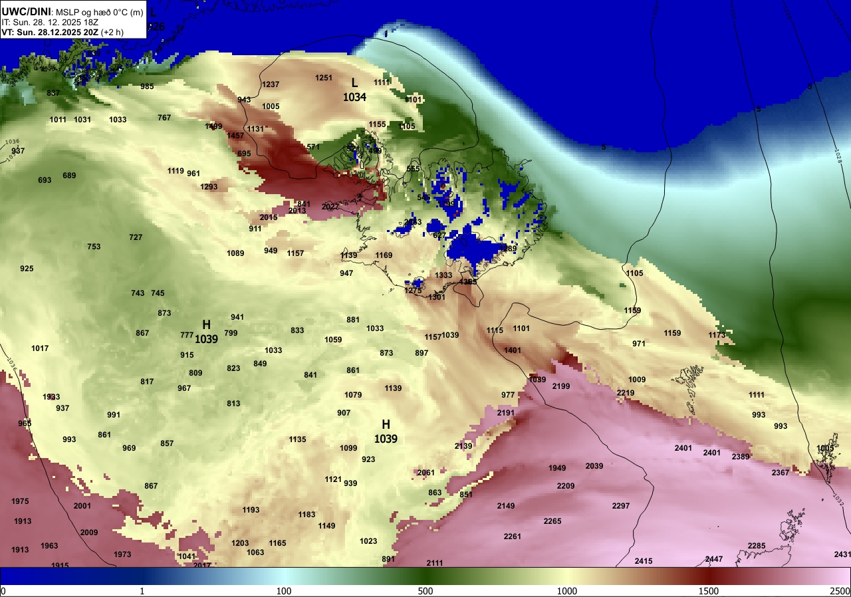Click the map value '2139'
This screenshot has height=597, width=851.
463,446
